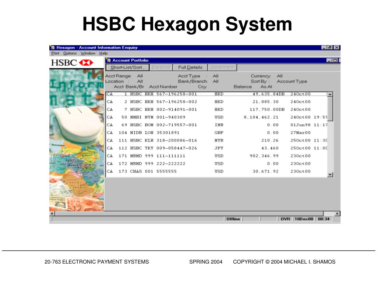This screenshot has height=282, width=377.
Task: Click the Full Details button
Action: (x=190, y=68)
